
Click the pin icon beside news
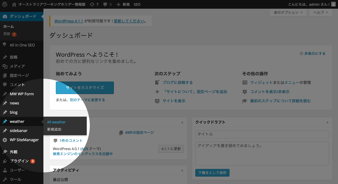(x=5, y=103)
